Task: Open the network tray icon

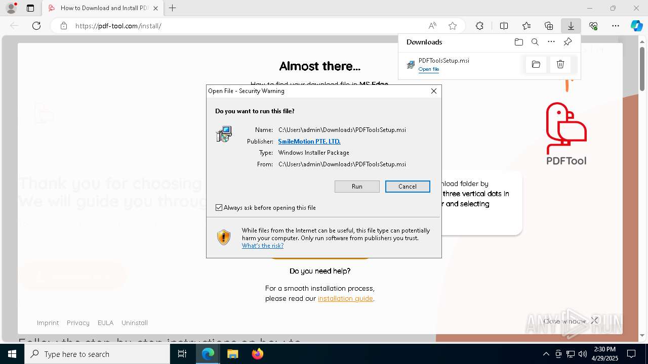Action: pos(571,354)
